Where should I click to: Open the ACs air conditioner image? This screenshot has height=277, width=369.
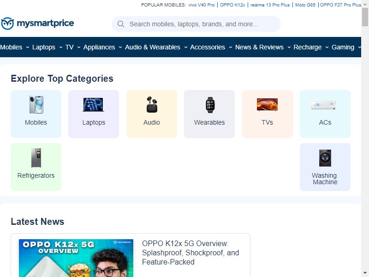324,105
